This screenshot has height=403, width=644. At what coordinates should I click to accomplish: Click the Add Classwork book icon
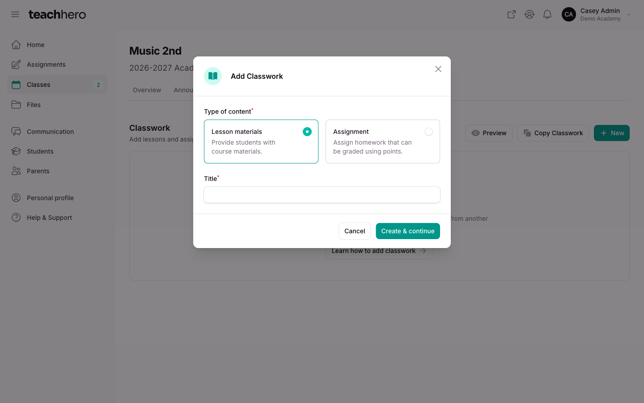pos(213,76)
